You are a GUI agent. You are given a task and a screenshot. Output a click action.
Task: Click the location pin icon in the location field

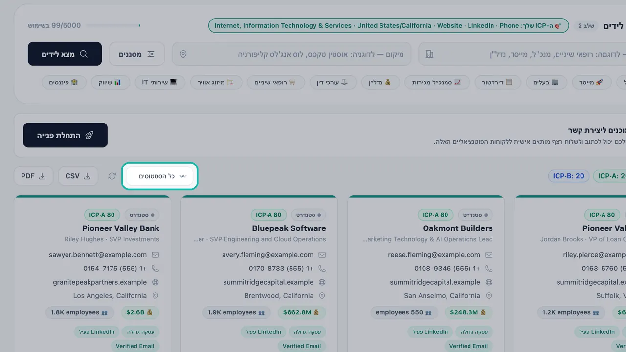183,54
